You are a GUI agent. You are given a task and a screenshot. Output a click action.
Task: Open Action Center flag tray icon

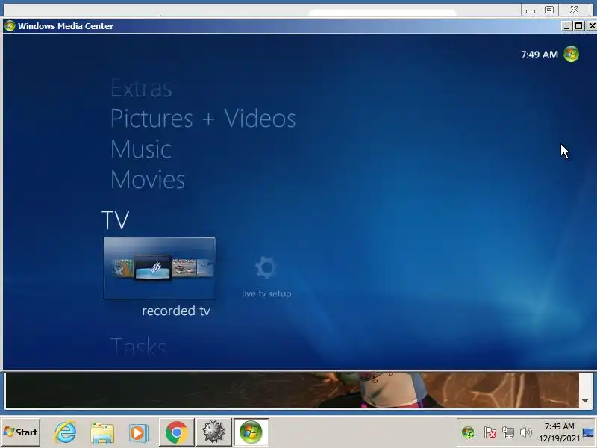tap(490, 432)
